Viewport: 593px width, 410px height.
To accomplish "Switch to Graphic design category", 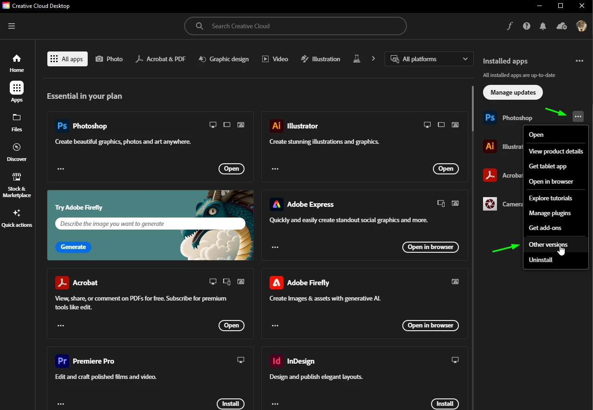I will (x=224, y=59).
